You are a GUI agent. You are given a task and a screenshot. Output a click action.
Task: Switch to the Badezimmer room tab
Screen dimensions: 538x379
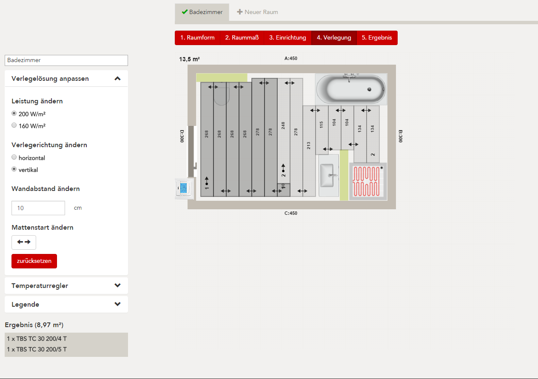(202, 12)
